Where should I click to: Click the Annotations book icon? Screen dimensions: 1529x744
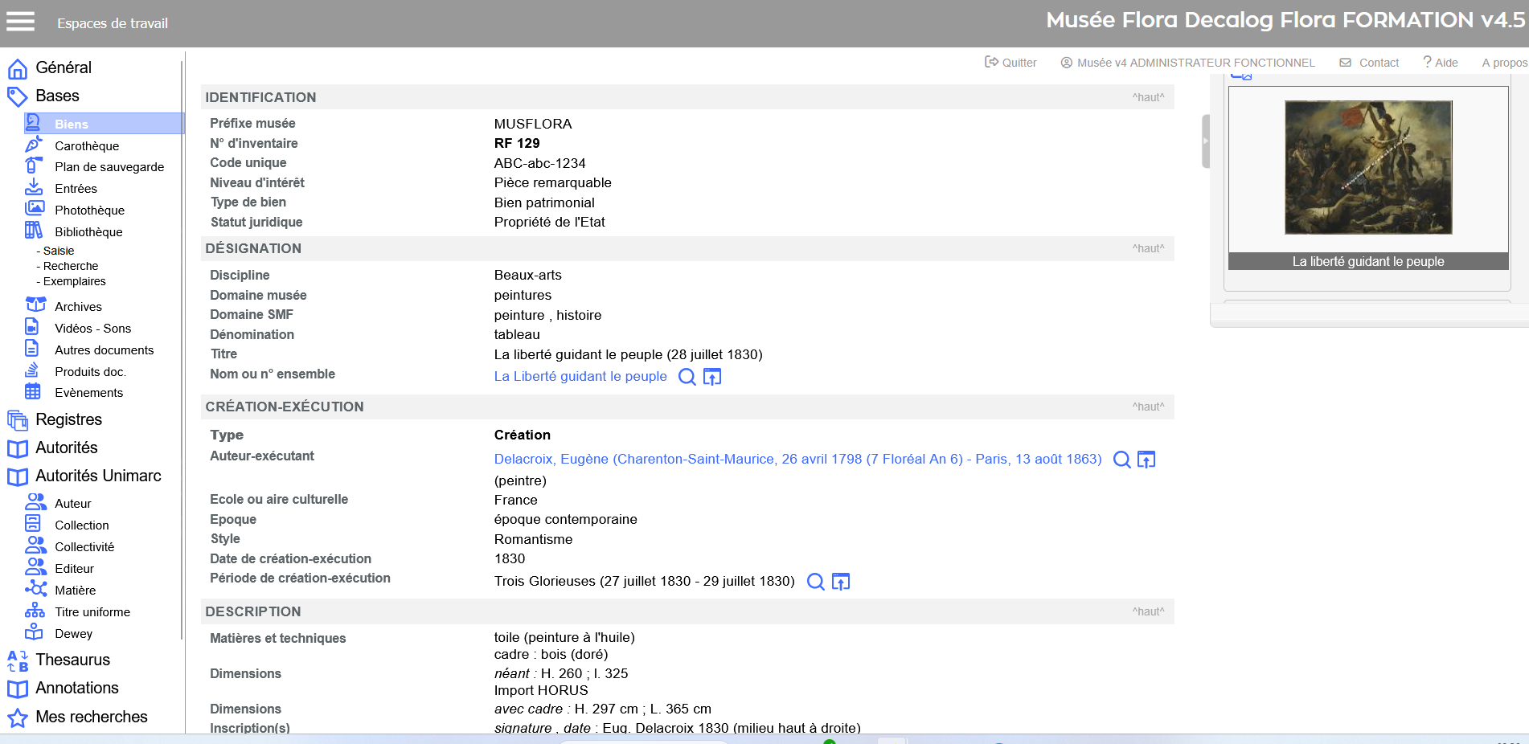pos(18,689)
